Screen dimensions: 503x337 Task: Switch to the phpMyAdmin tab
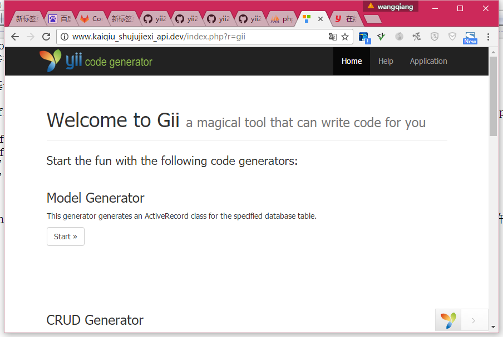click(282, 19)
